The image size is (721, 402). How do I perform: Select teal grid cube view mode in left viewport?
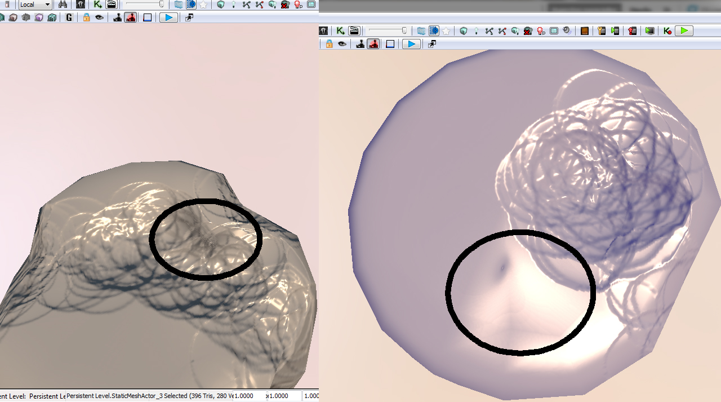pyautogui.click(x=52, y=17)
